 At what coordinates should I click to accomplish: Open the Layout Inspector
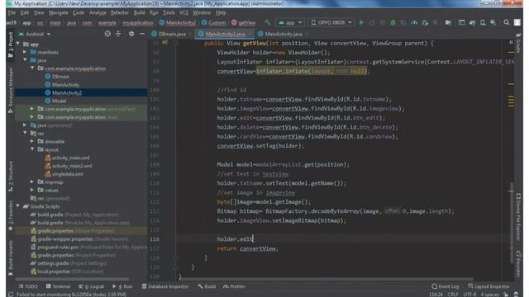pos(488,286)
